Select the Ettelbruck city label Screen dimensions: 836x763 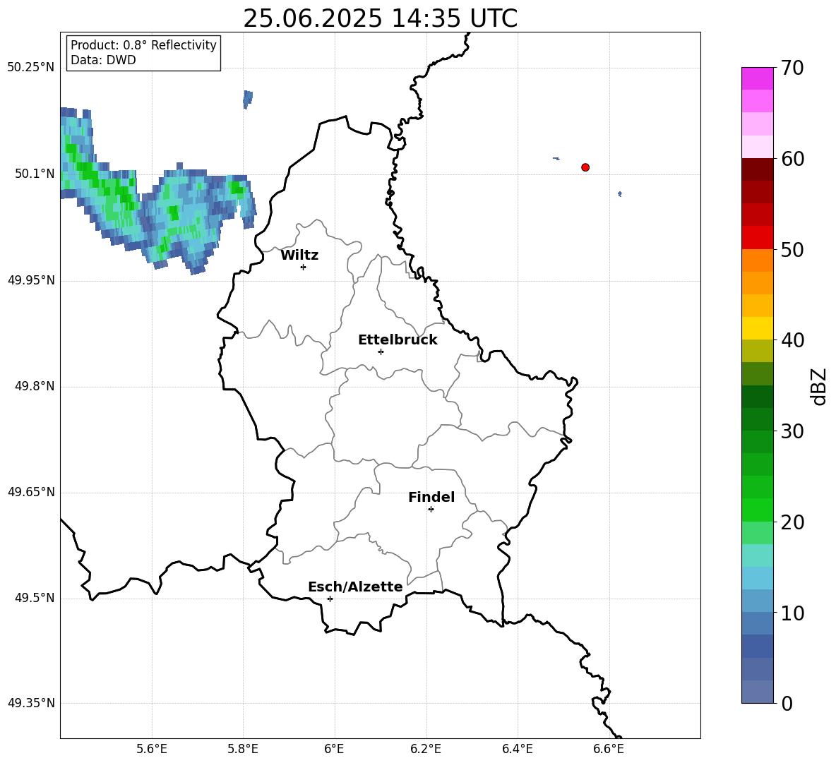click(398, 340)
